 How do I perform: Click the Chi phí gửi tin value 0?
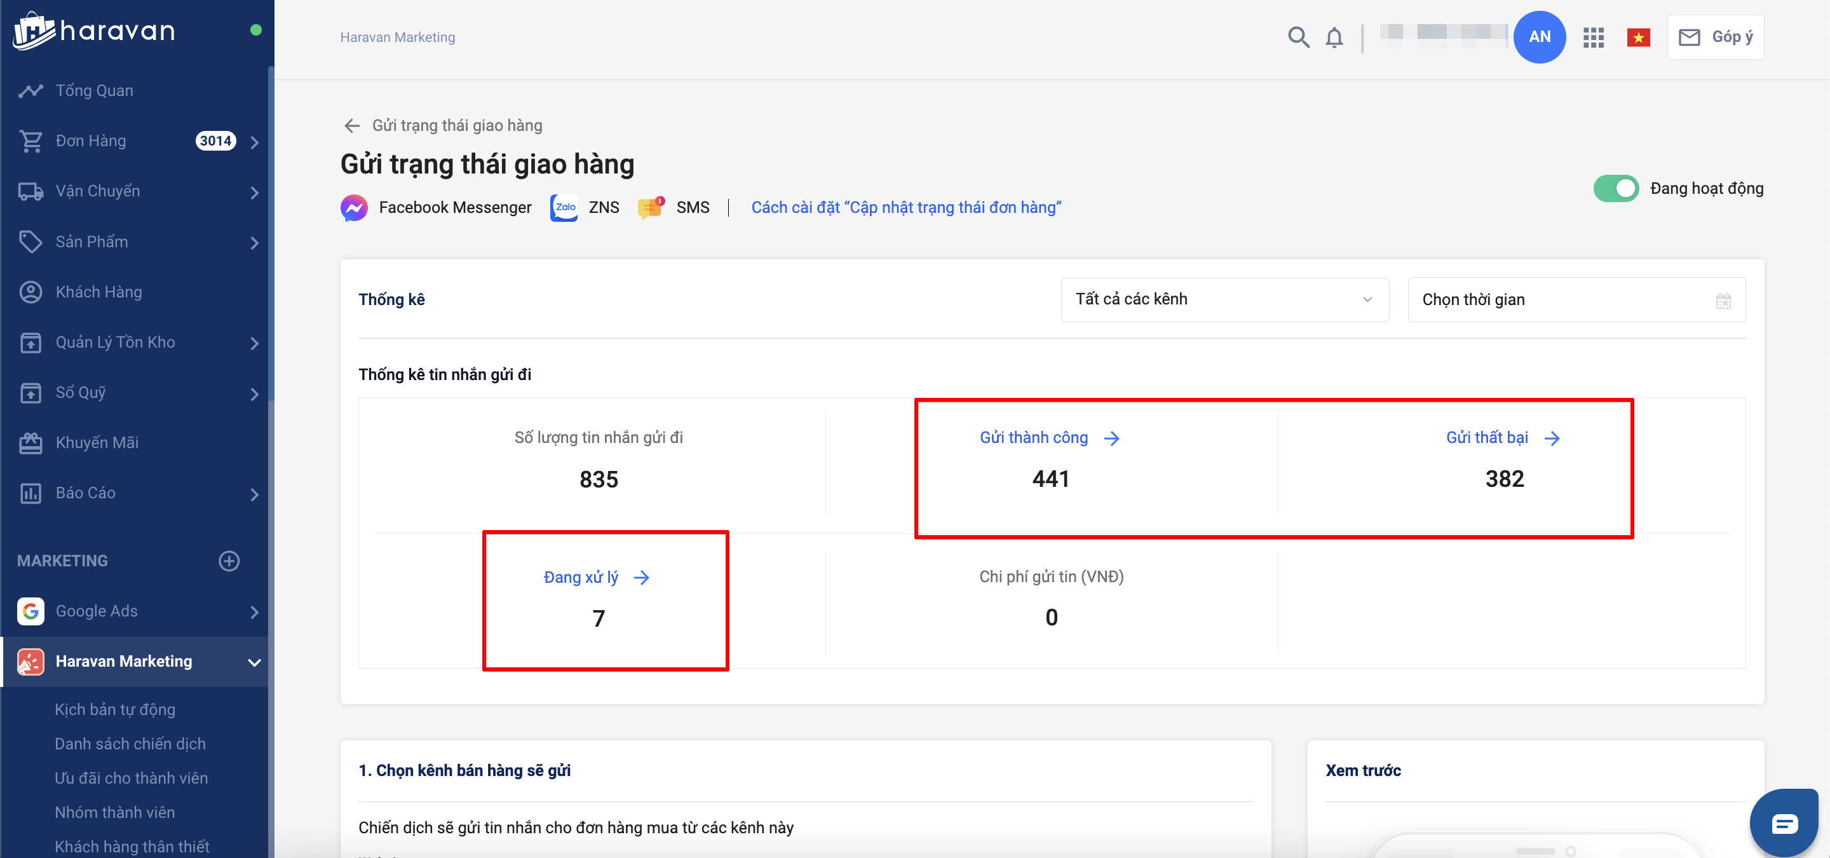click(1051, 617)
